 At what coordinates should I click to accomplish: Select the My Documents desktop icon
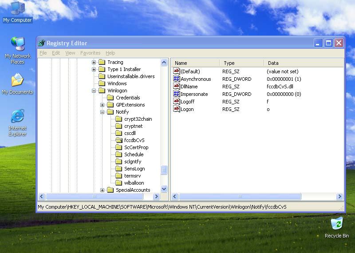17,84
